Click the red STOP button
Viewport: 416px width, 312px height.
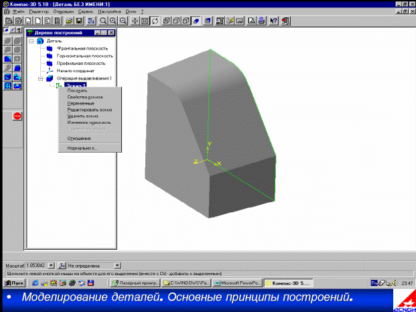click(x=17, y=116)
